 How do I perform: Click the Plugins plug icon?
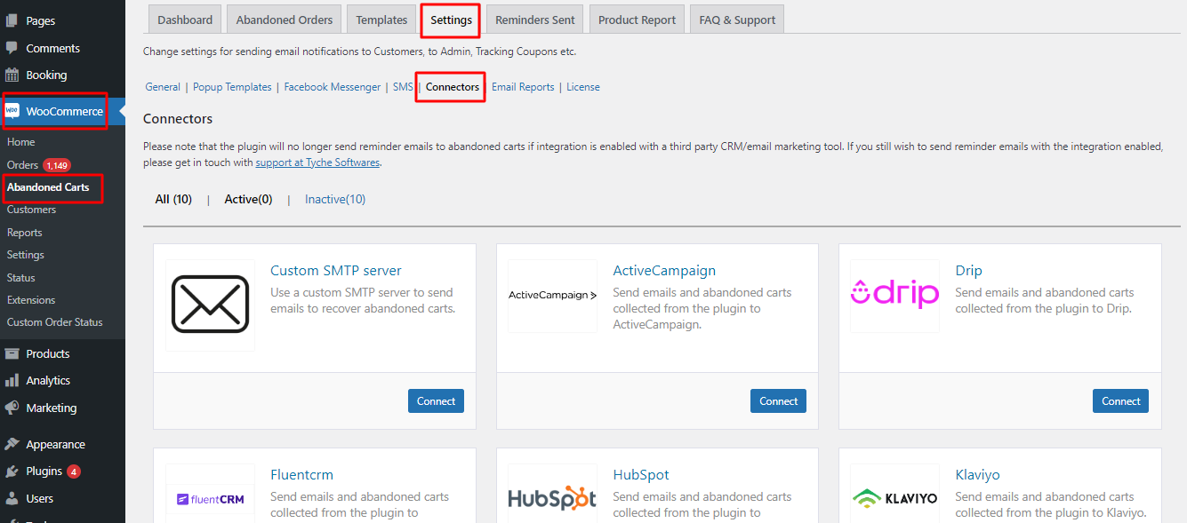(x=12, y=471)
